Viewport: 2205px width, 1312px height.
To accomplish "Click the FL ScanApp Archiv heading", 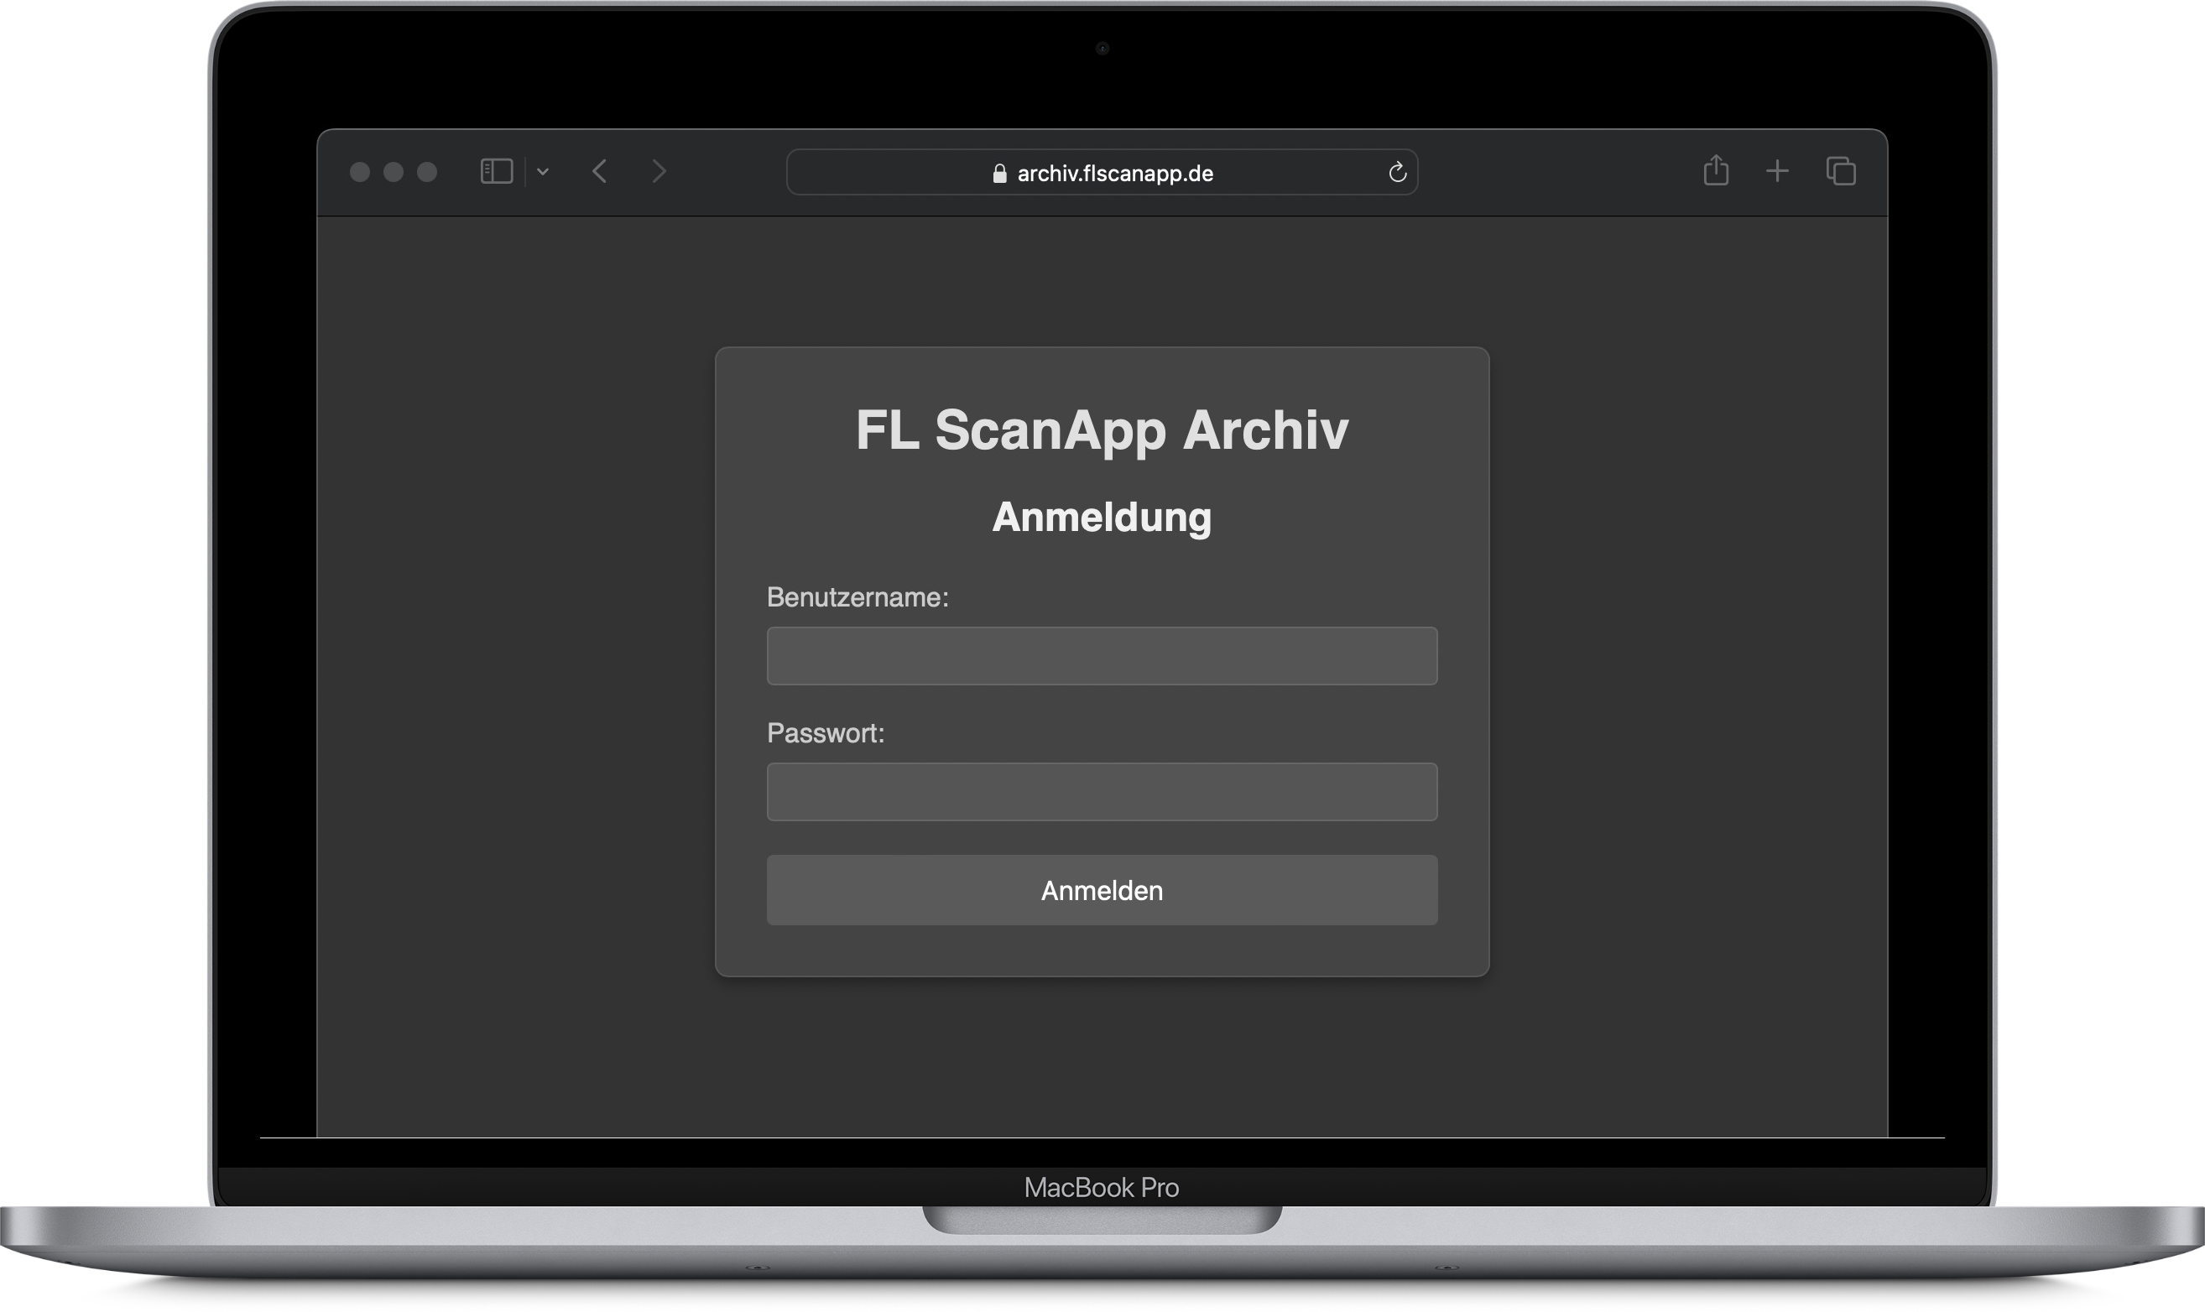I will (x=1102, y=430).
